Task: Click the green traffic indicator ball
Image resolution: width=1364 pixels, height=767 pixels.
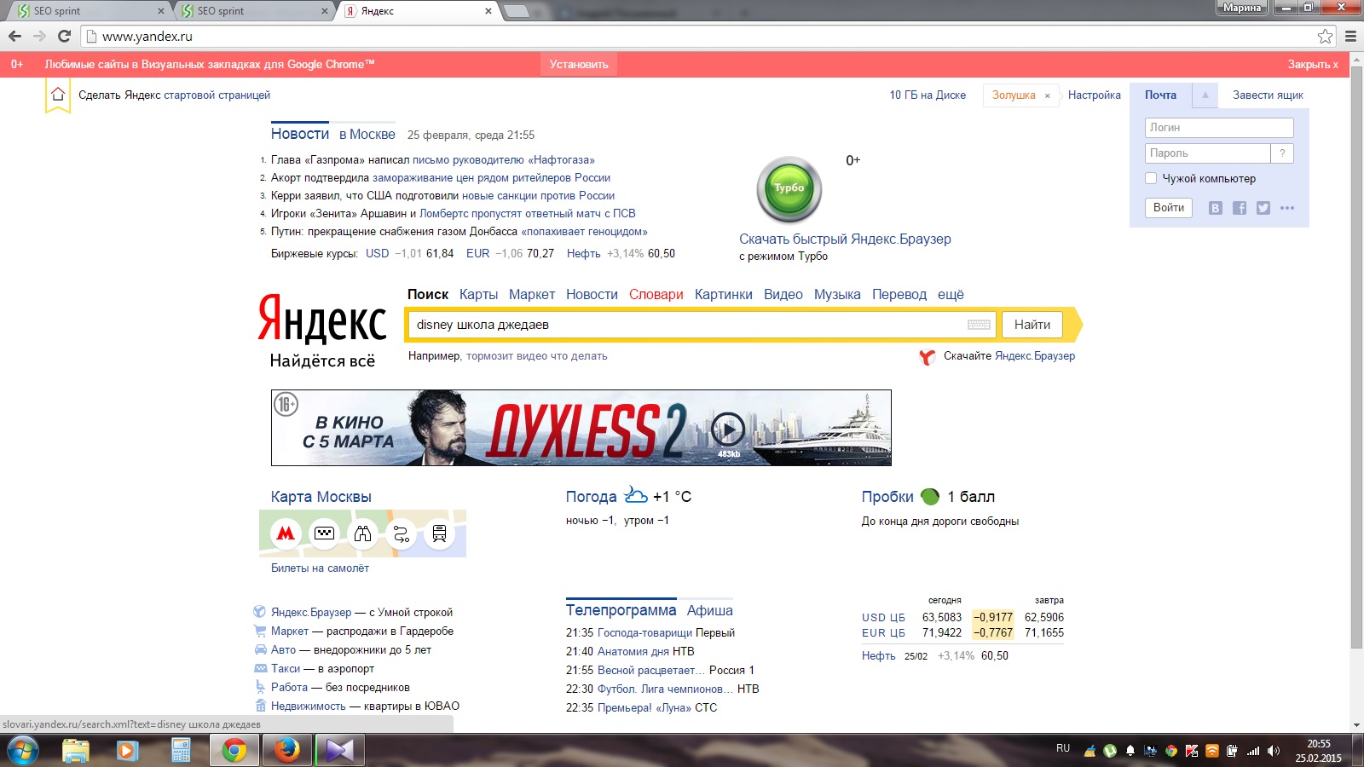Action: [930, 496]
